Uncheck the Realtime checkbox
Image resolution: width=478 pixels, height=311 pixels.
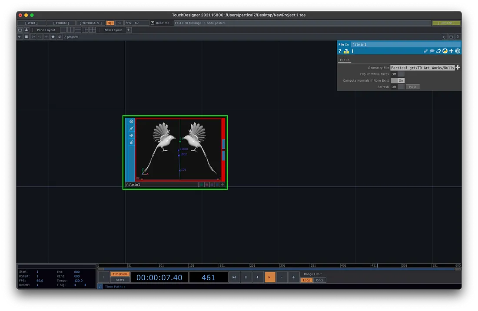pos(153,23)
